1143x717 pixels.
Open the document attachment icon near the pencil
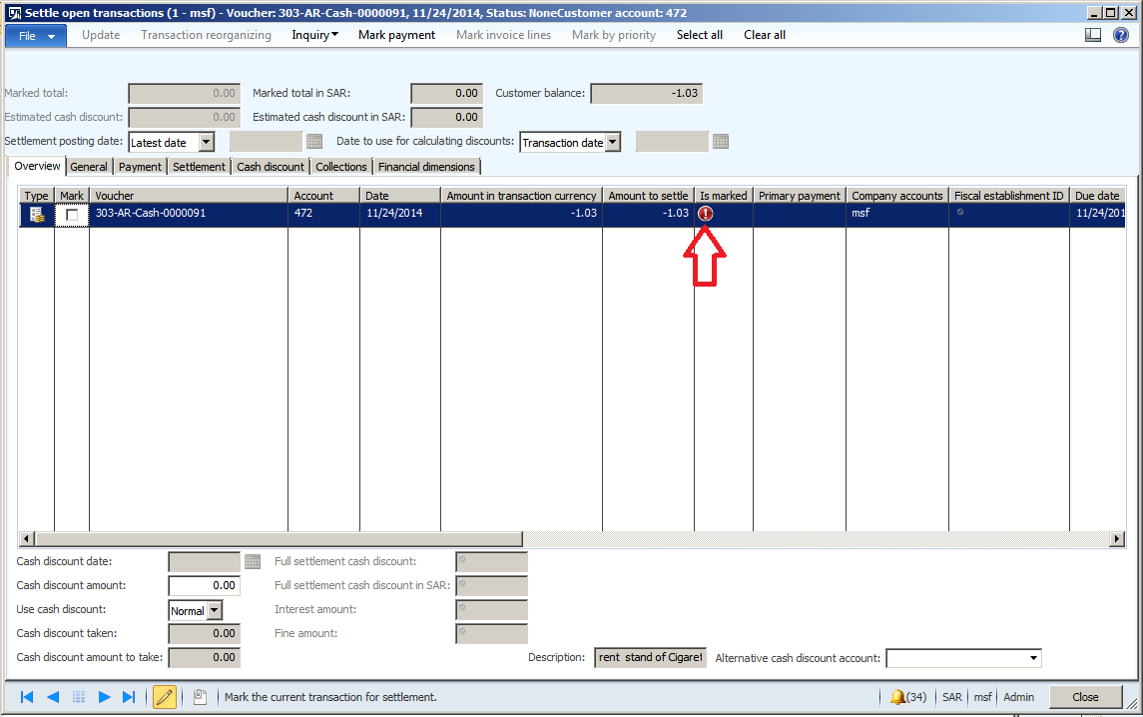[201, 696]
